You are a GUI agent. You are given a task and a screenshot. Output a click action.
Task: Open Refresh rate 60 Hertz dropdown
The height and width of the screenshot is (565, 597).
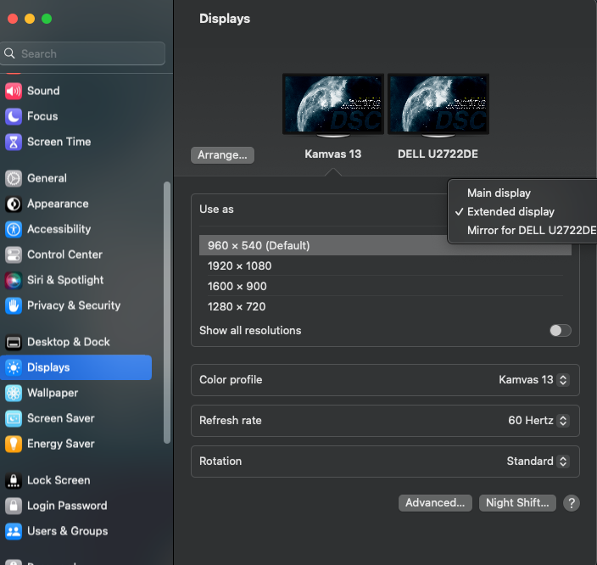[x=538, y=421]
